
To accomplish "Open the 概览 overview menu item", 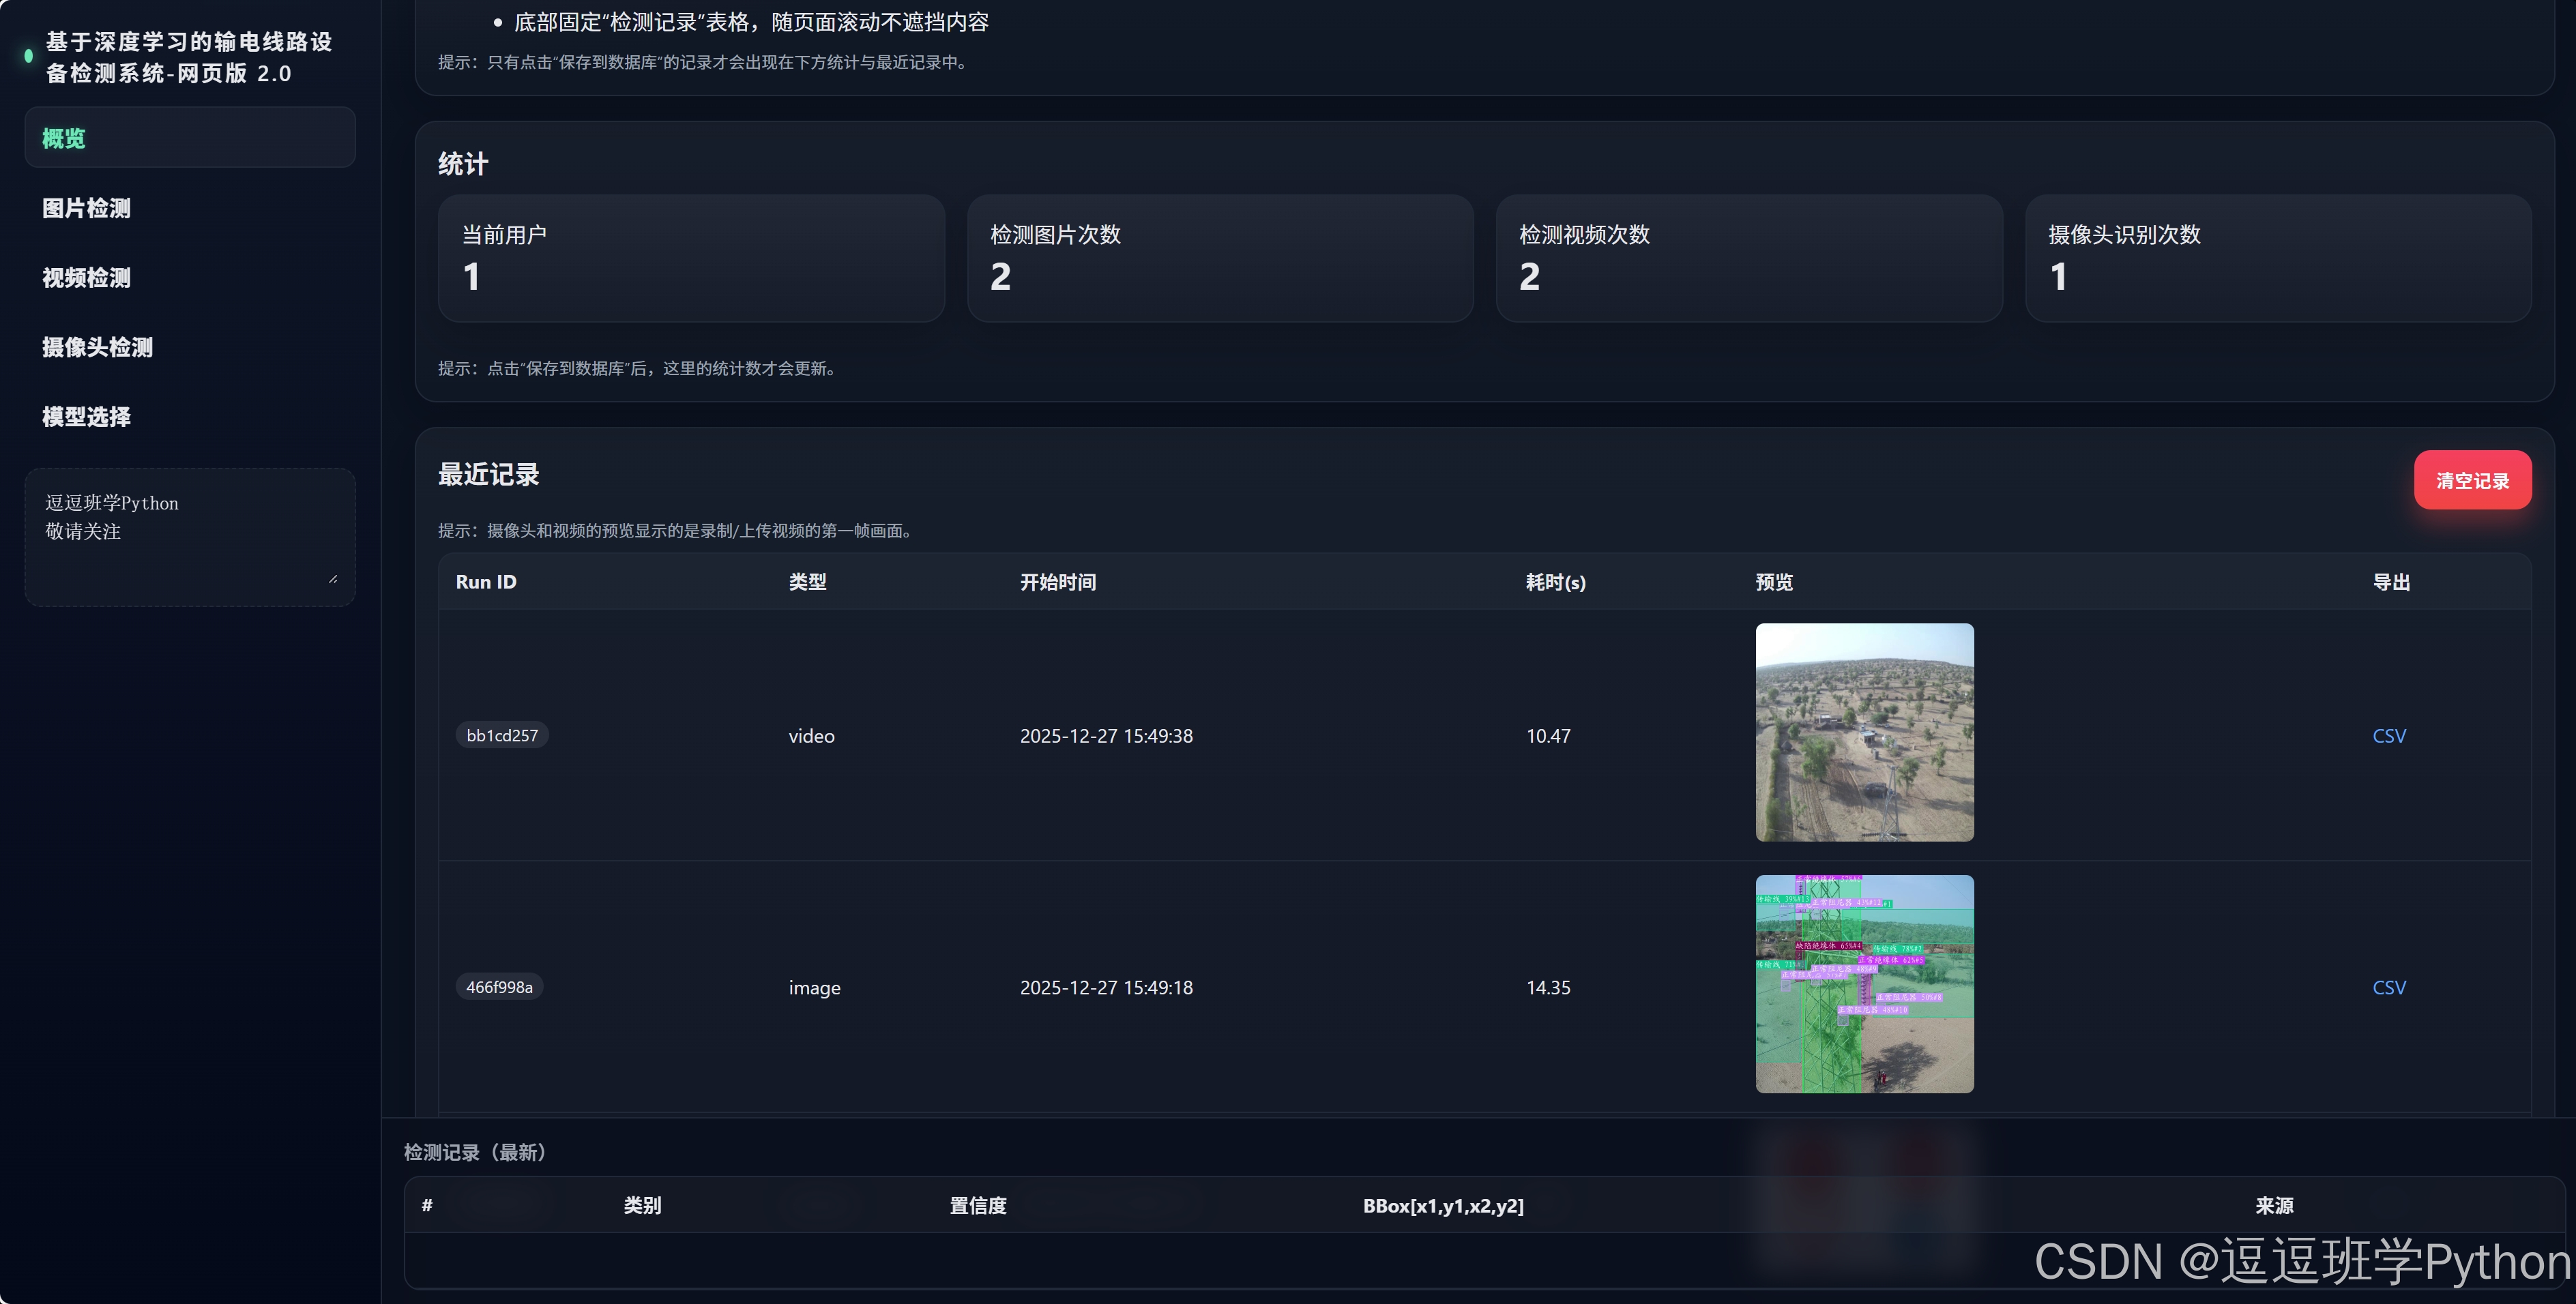I will click(x=64, y=138).
